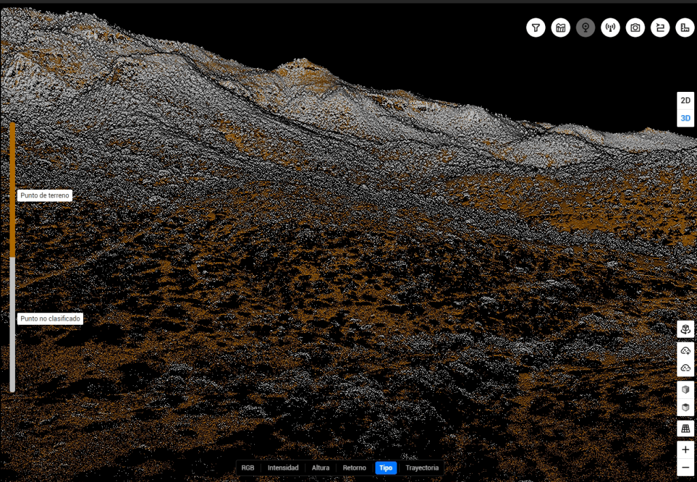Select RGB coloring mode

click(x=248, y=468)
